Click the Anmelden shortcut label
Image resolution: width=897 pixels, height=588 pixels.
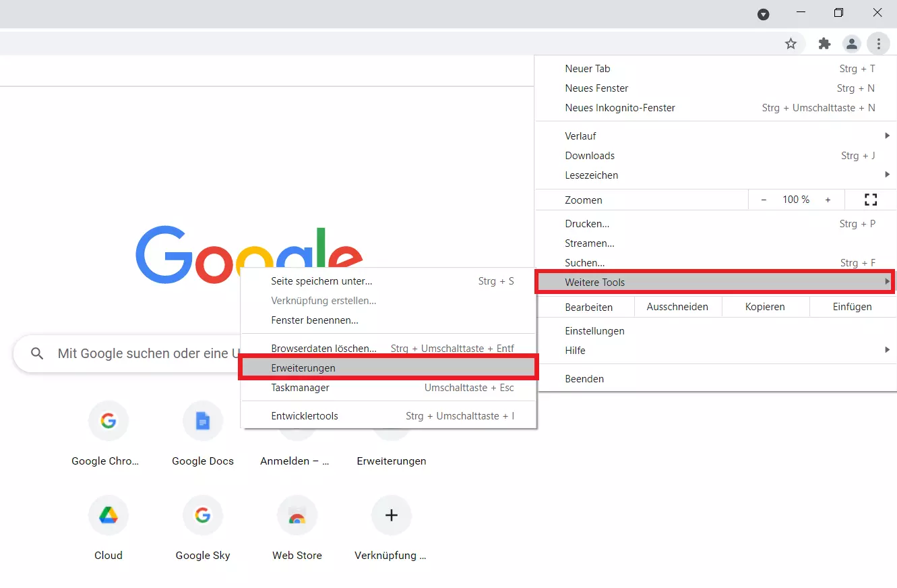click(295, 461)
